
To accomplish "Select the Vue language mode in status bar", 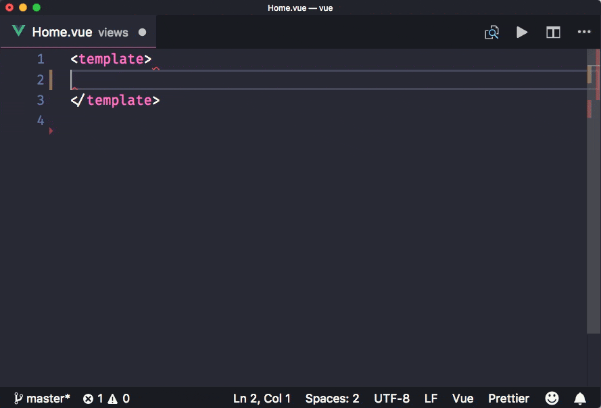I will coord(462,399).
